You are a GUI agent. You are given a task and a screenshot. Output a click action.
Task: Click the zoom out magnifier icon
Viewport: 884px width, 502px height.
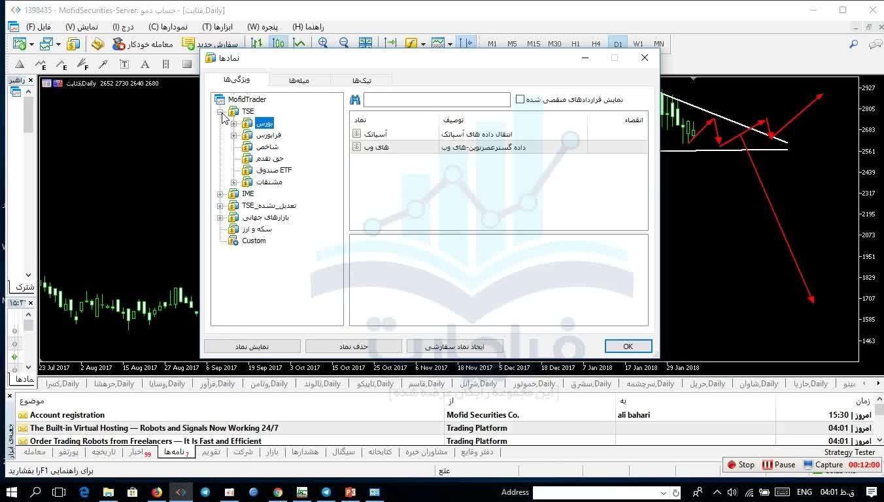(344, 43)
